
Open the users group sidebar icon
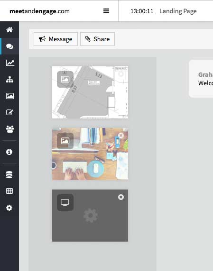[x=10, y=129]
